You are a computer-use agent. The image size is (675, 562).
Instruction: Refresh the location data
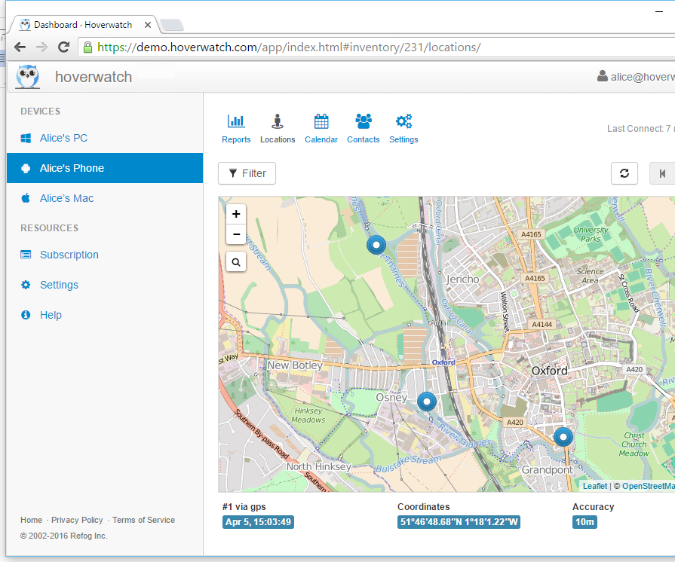click(624, 173)
